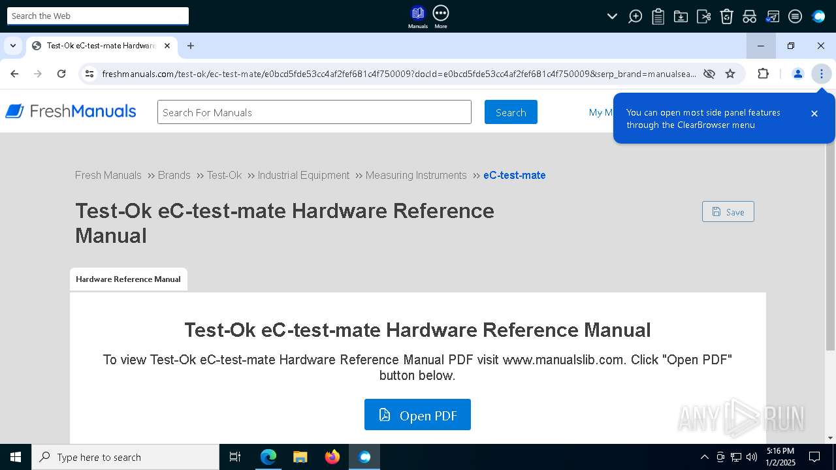This screenshot has width=836, height=470.
Task: Click the tracking protection eye icon
Action: (x=709, y=74)
